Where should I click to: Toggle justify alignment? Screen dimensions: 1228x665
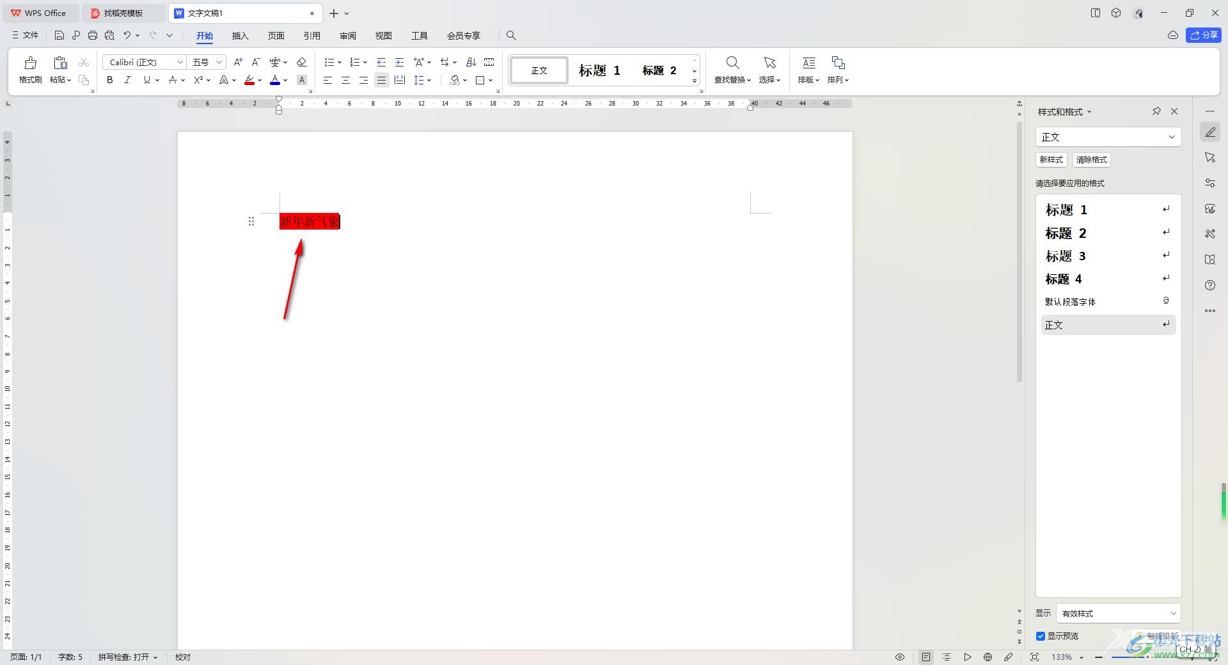(x=381, y=80)
